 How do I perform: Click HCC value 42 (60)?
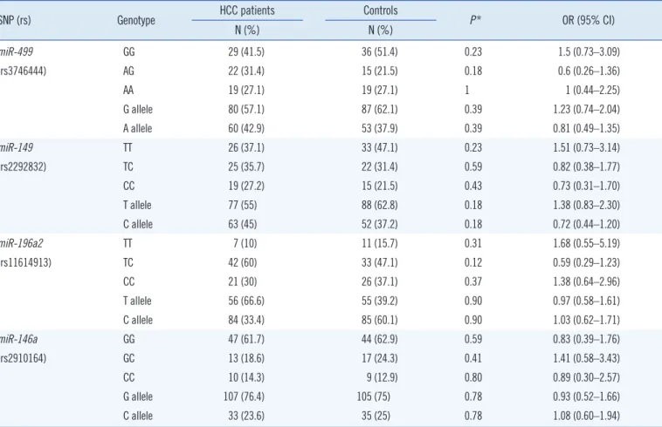(x=242, y=263)
